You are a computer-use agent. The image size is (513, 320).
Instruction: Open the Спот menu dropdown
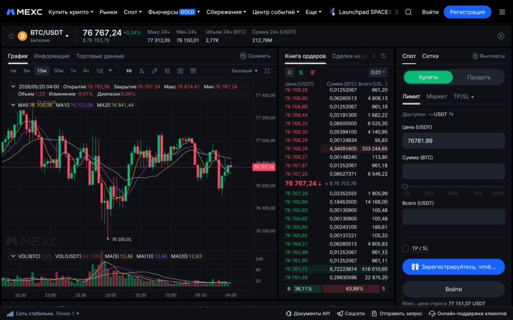click(x=132, y=12)
